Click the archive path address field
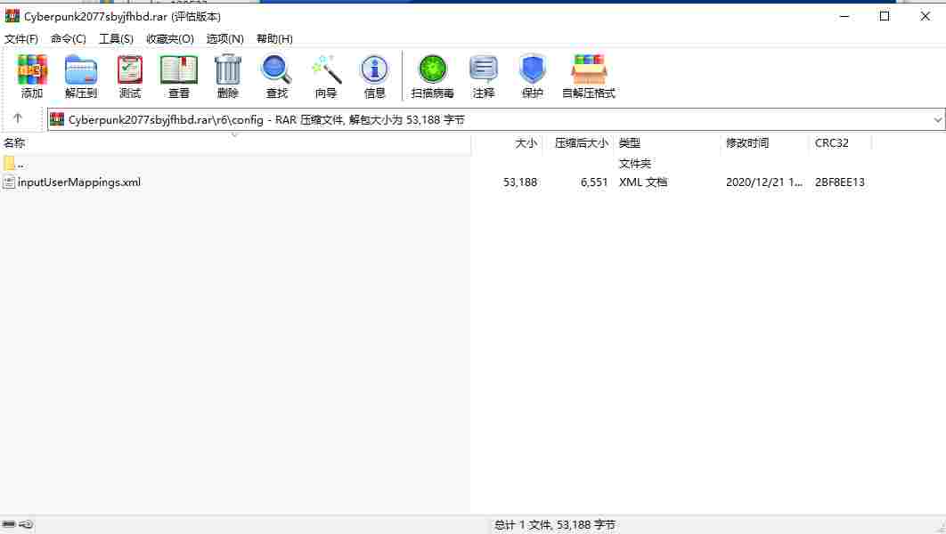This screenshot has width=946, height=534. (x=496, y=119)
